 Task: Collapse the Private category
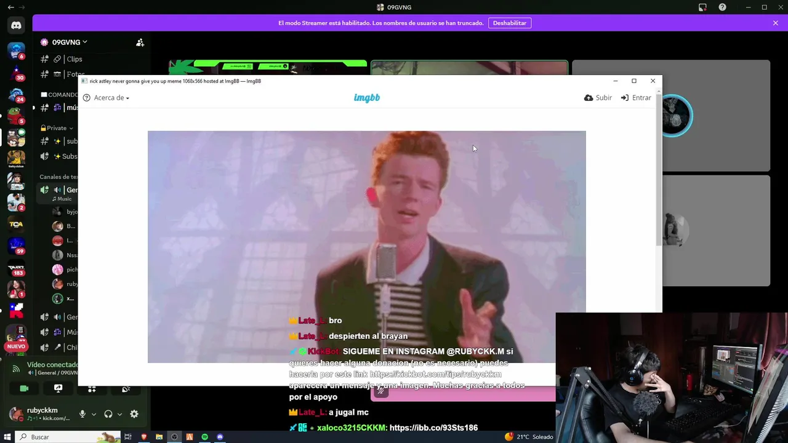point(57,128)
